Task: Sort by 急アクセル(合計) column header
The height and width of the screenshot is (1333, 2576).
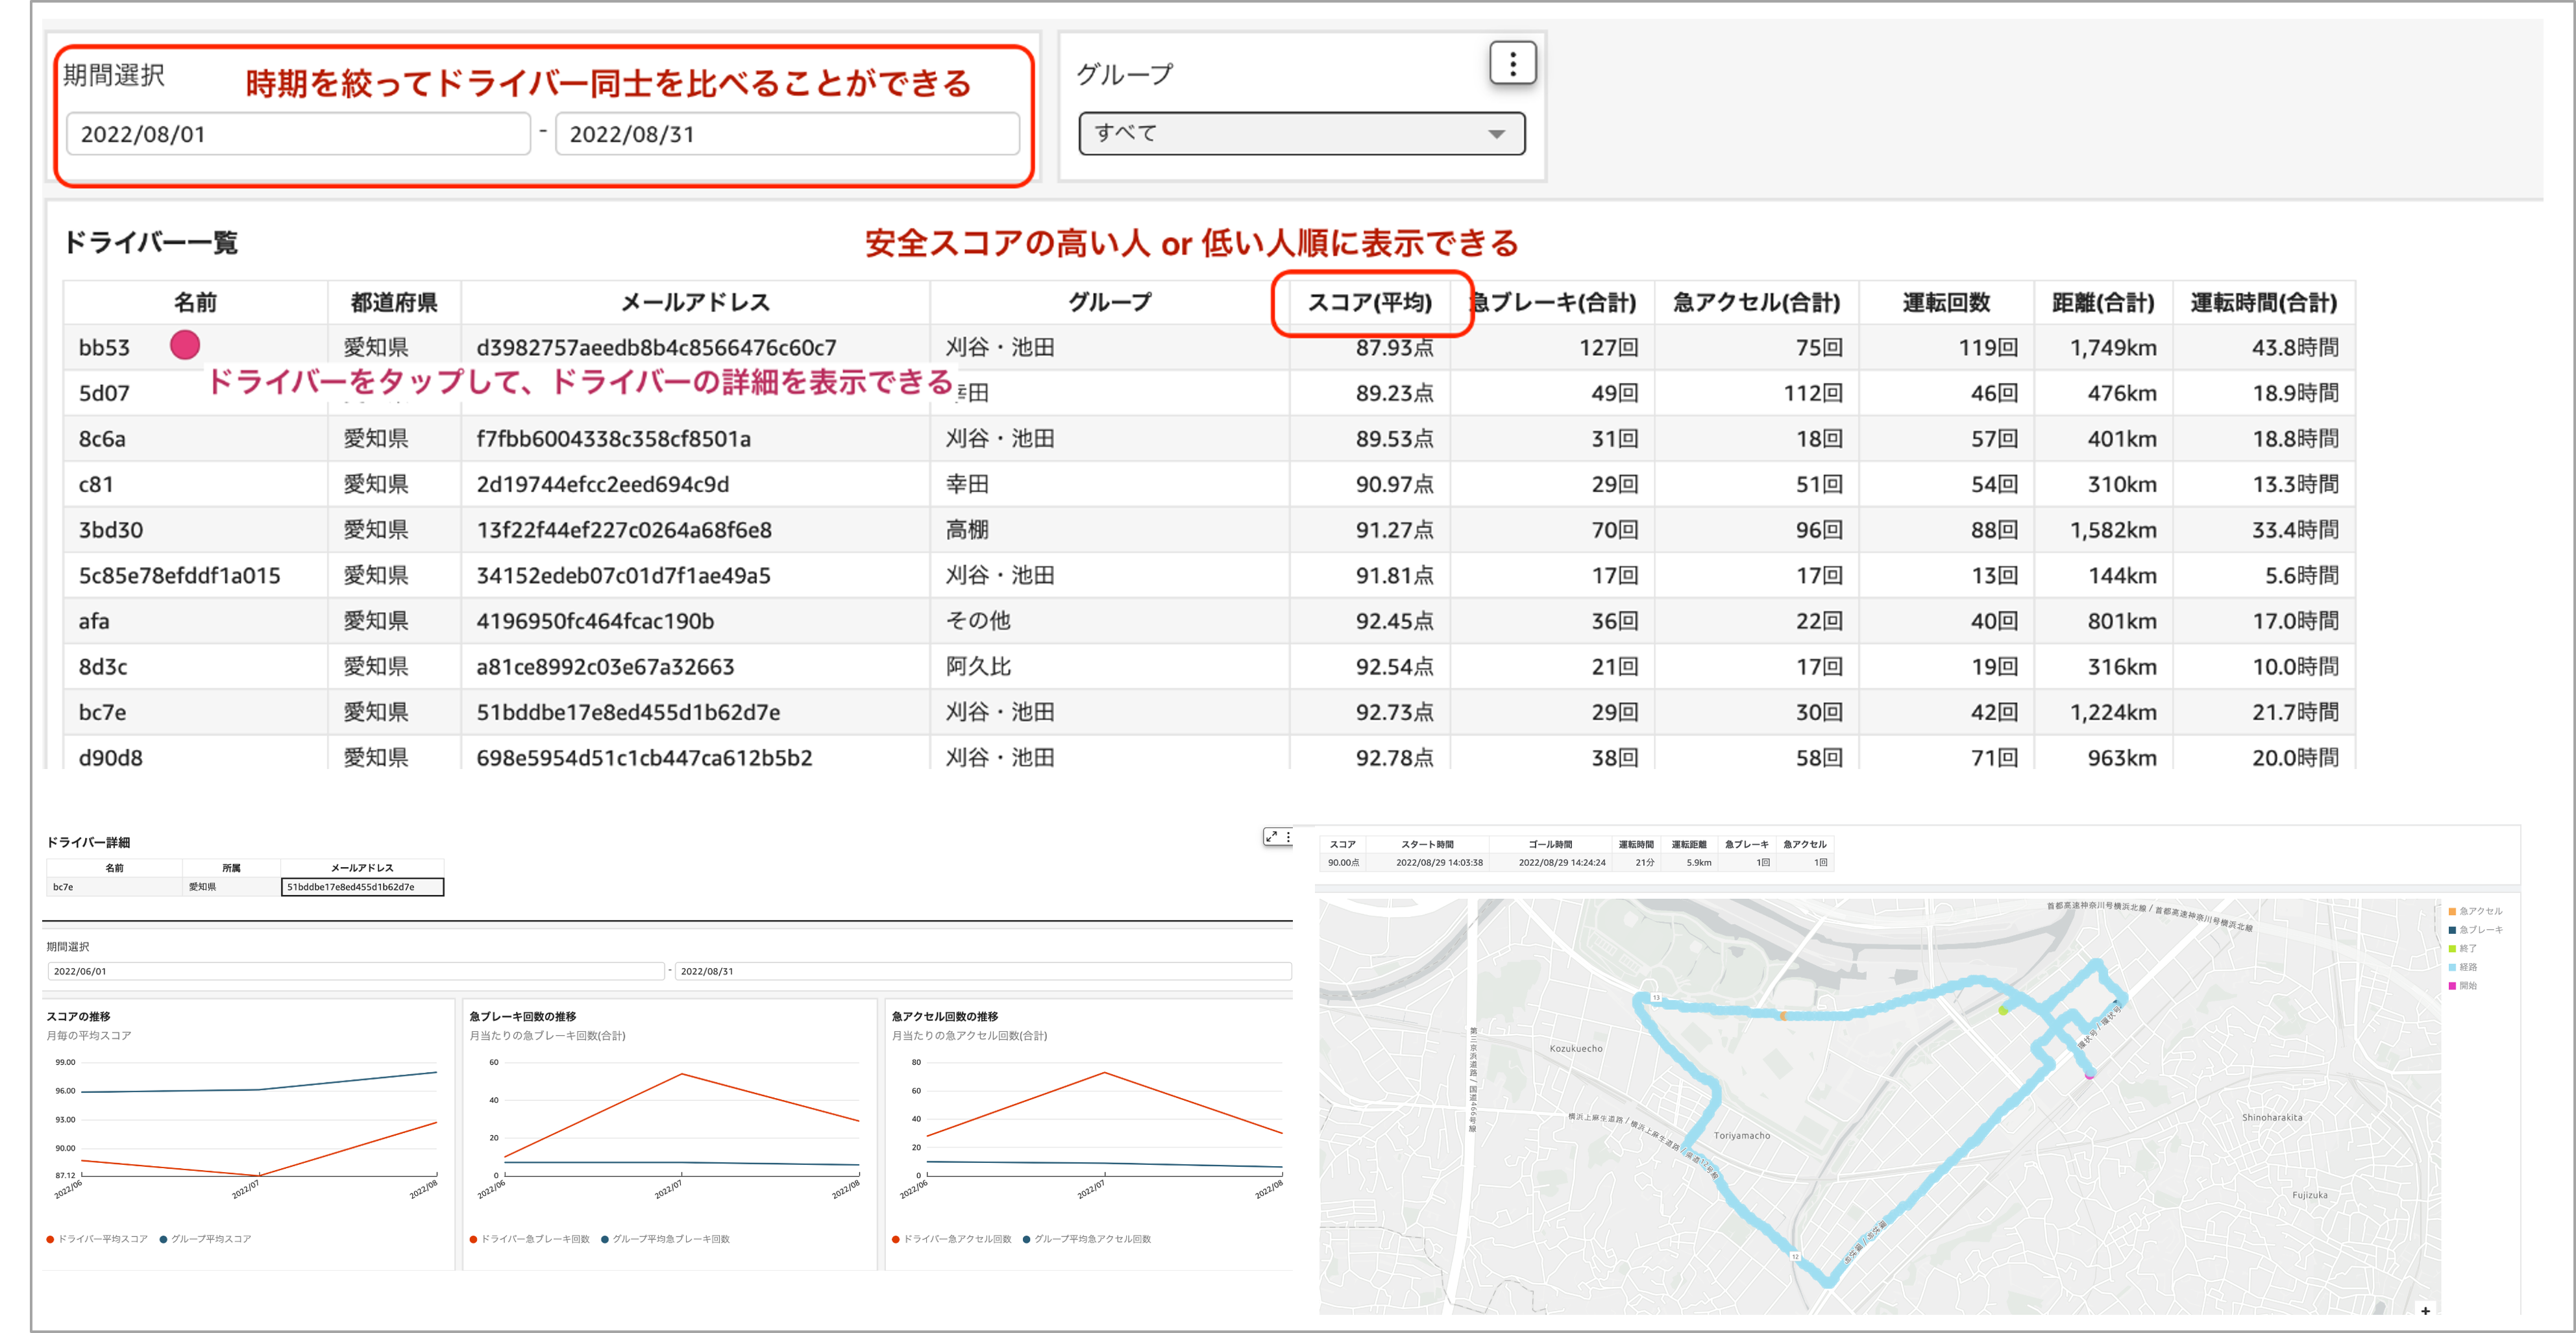Action: point(1756,302)
